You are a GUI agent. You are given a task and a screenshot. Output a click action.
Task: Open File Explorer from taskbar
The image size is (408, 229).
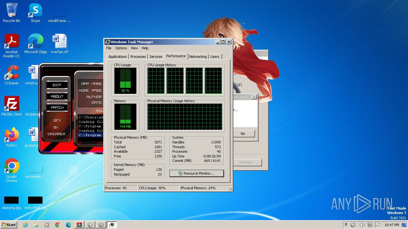(36, 225)
